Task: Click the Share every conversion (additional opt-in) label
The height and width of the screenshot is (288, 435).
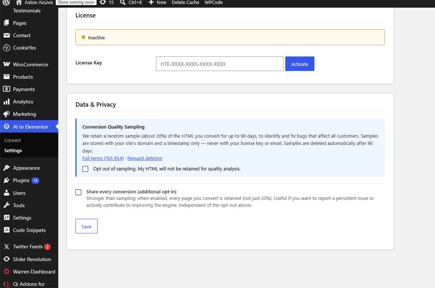Action: tap(131, 192)
